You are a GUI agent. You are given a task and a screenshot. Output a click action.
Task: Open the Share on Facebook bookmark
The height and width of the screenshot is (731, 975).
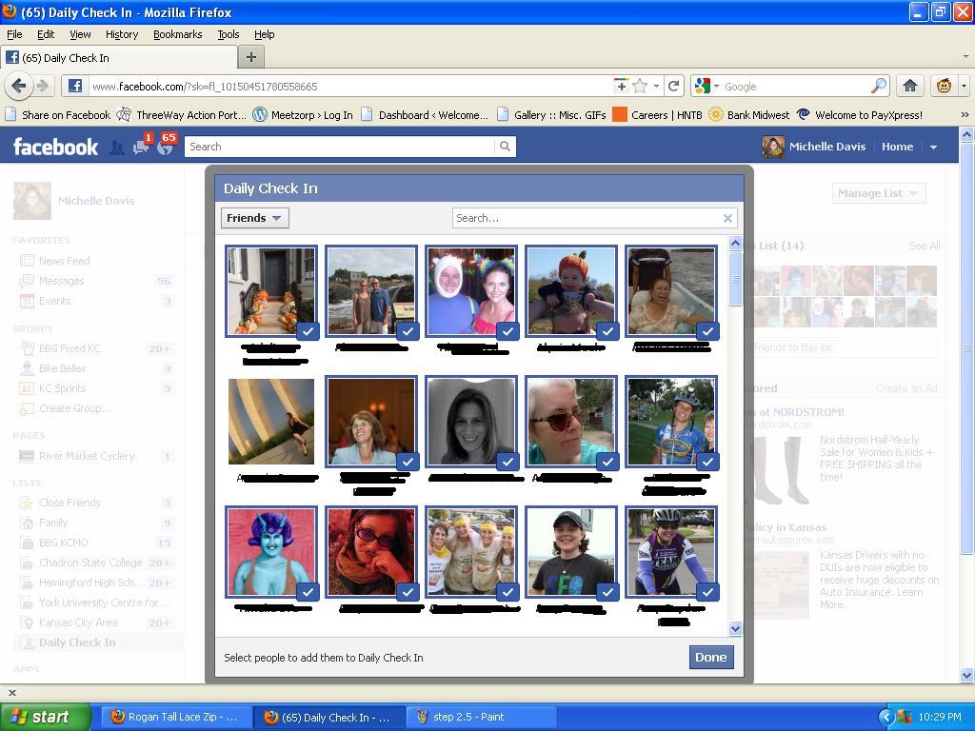click(58, 114)
